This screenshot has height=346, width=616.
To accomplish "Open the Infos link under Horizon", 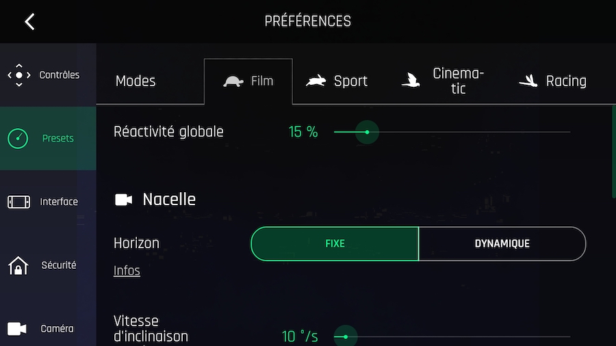I will coord(127,271).
